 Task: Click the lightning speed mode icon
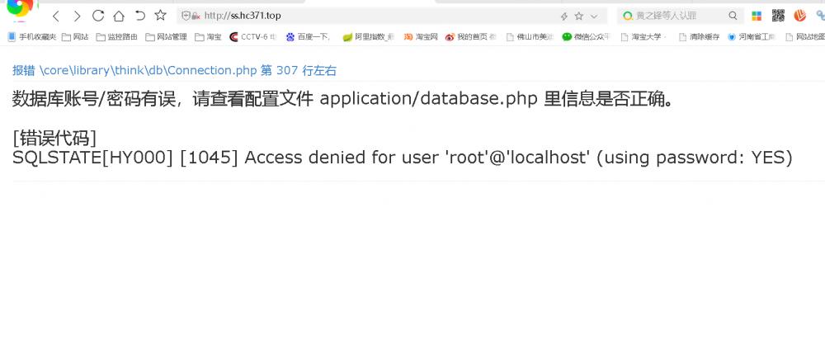[x=564, y=17]
